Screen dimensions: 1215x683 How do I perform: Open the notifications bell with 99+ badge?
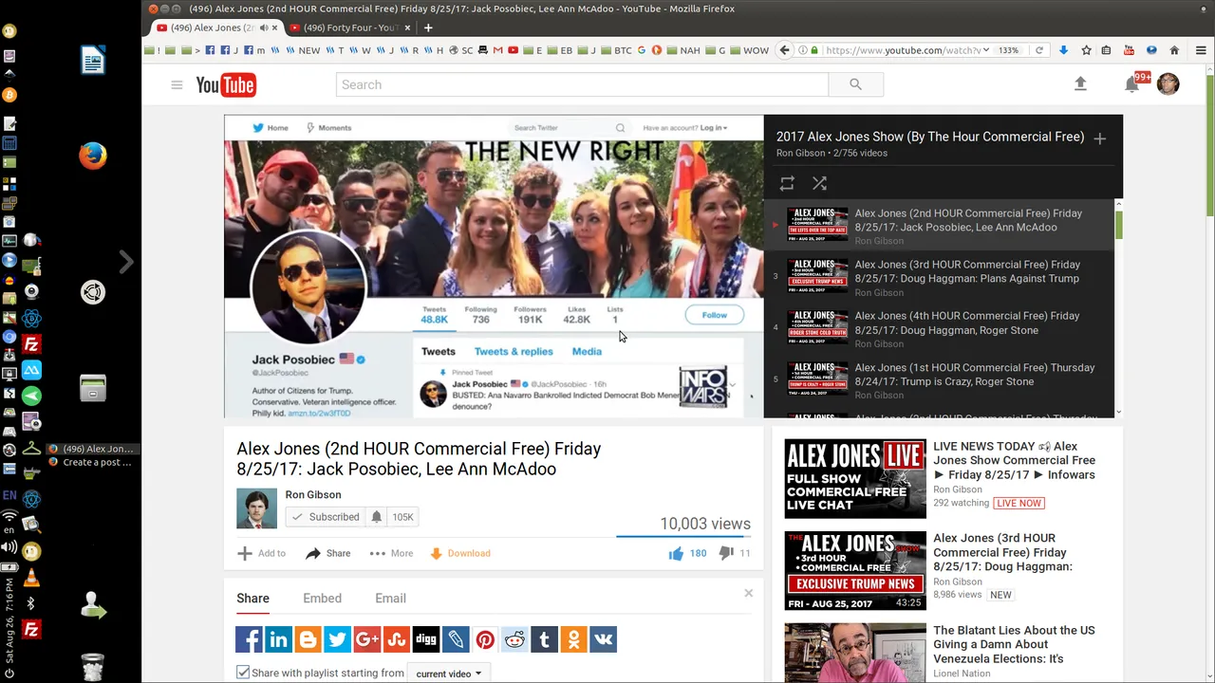(1131, 84)
